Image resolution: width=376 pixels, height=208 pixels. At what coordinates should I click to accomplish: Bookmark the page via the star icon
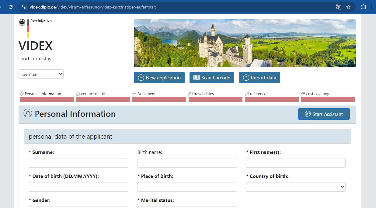(x=348, y=6)
